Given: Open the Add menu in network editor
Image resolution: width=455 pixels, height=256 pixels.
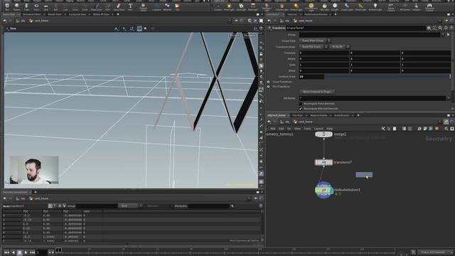Looking at the screenshot, I should (272, 129).
